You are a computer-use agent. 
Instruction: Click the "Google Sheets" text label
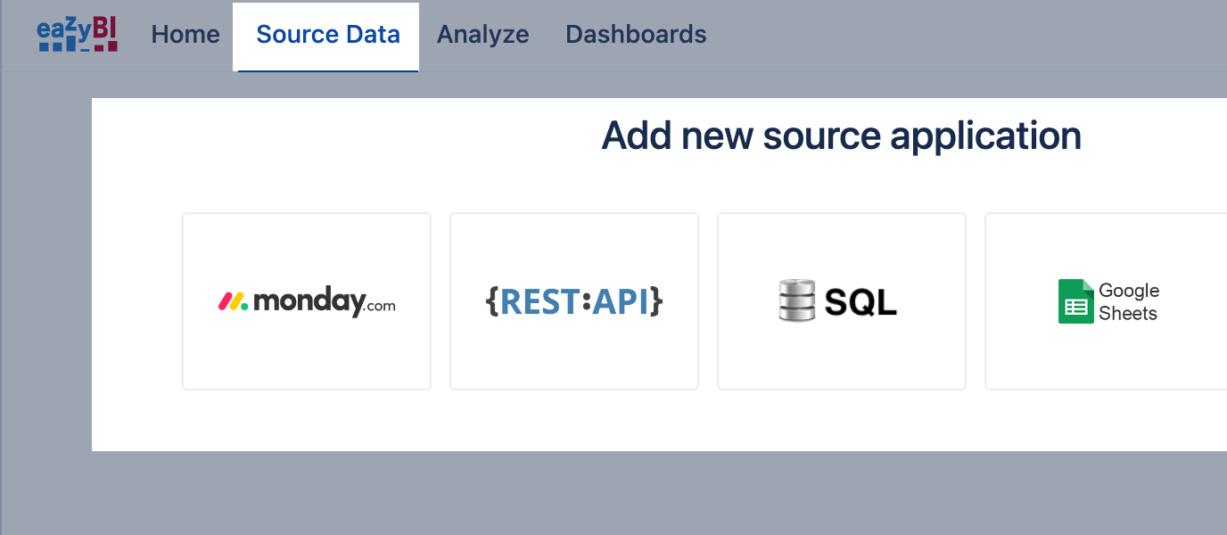coord(1128,301)
